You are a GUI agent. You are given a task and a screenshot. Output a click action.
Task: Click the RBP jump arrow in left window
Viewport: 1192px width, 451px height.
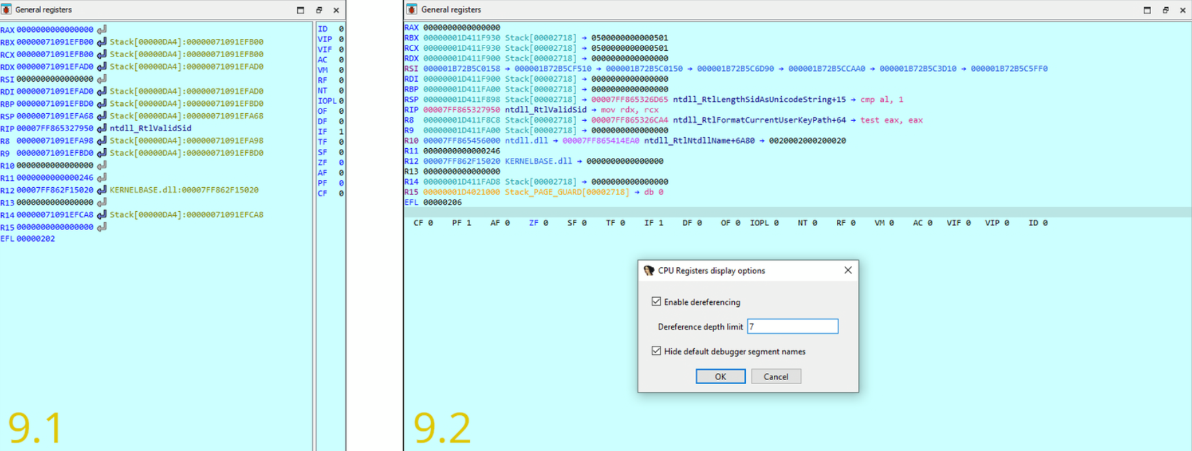[x=101, y=104]
